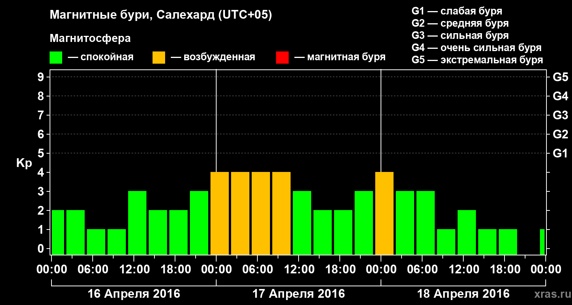Click the '18:00' time label of 18 Апреля
Viewport: 572px width, 305px height.
[x=505, y=270]
